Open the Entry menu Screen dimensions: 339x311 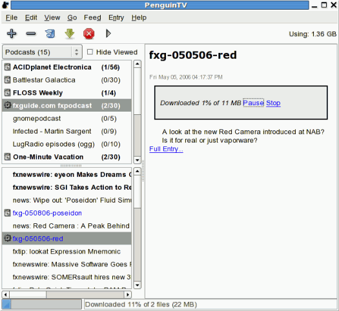click(116, 17)
